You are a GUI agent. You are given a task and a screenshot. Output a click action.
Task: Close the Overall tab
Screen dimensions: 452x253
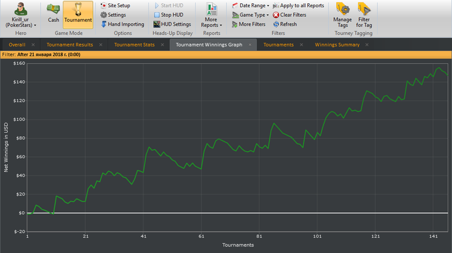pos(33,45)
